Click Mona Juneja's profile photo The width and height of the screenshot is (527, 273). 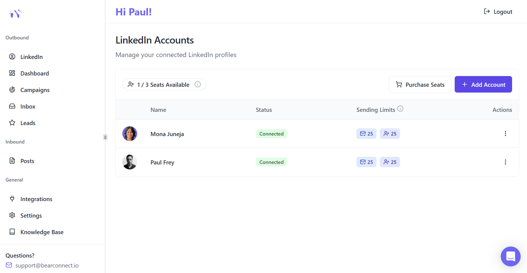tap(130, 134)
